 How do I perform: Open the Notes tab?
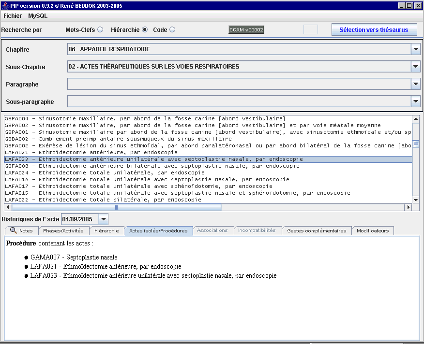click(x=22, y=230)
